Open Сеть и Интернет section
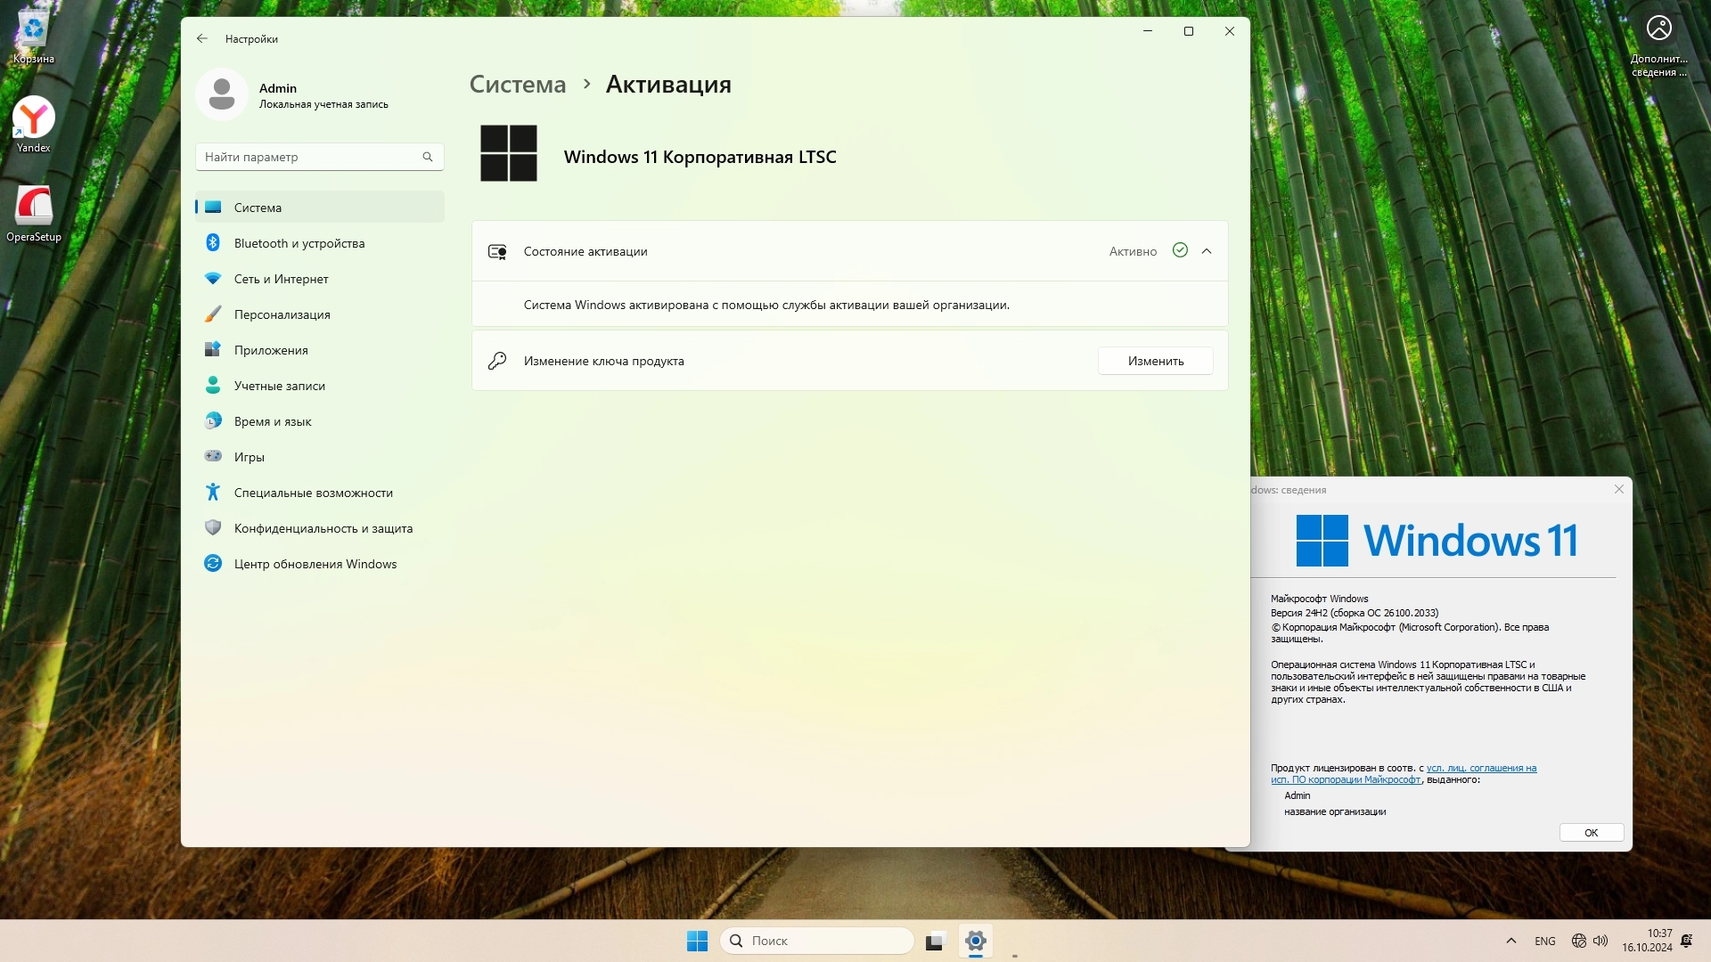 (x=281, y=279)
